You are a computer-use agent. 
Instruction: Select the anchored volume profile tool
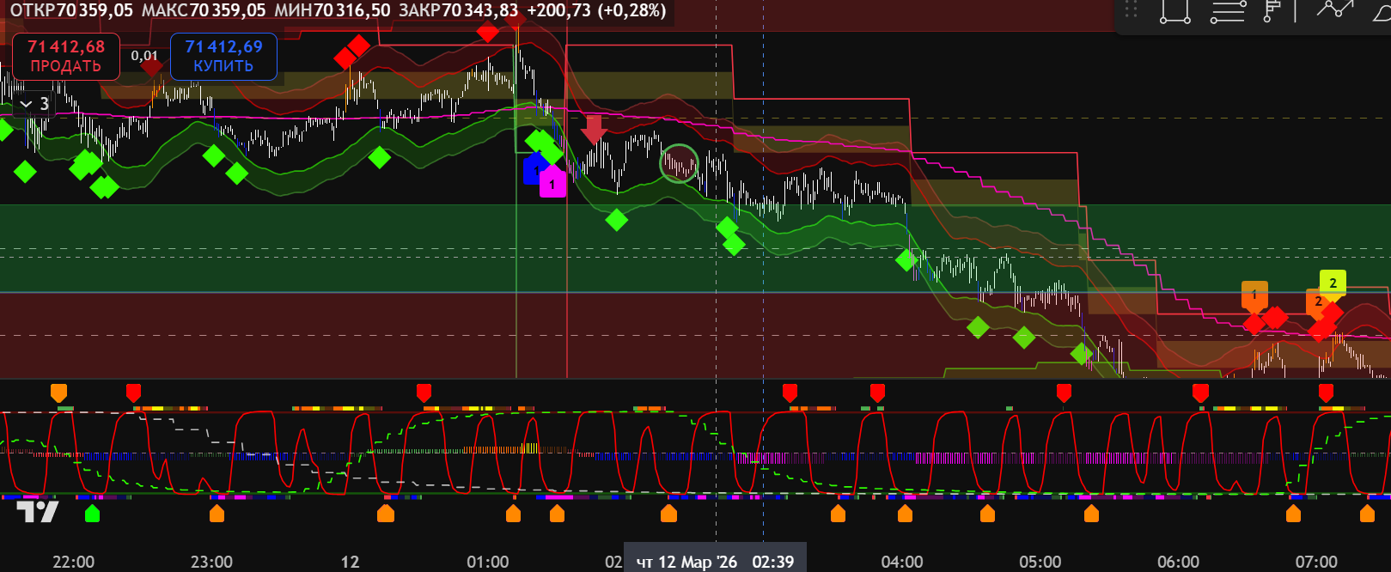click(x=1272, y=10)
